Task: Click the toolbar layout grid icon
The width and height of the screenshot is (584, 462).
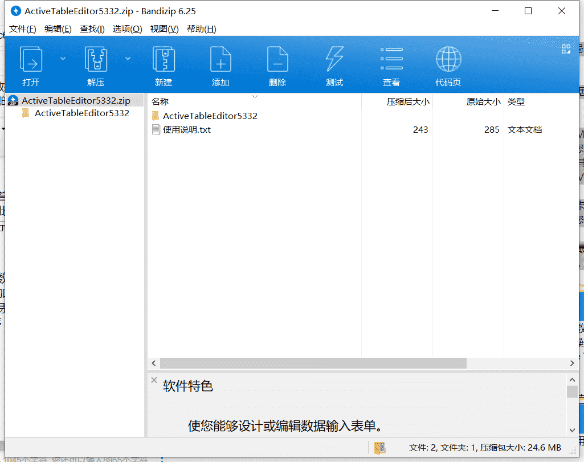Action: pos(566,49)
